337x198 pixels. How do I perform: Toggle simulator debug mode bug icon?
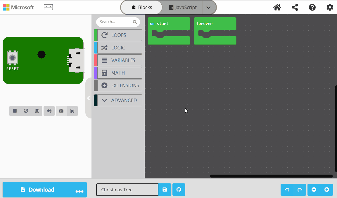coord(37,111)
